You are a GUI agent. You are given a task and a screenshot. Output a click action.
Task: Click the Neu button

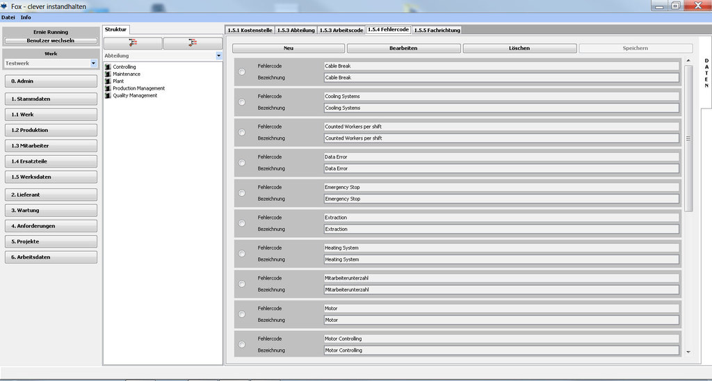click(x=289, y=49)
